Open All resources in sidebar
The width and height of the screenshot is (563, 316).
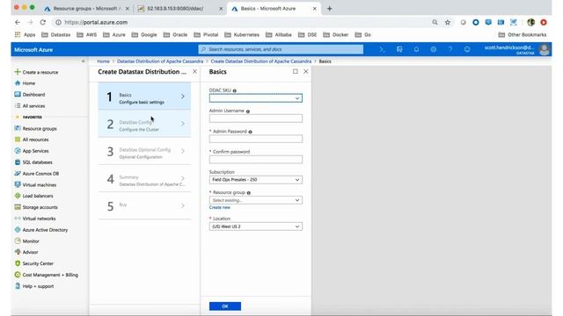point(32,140)
